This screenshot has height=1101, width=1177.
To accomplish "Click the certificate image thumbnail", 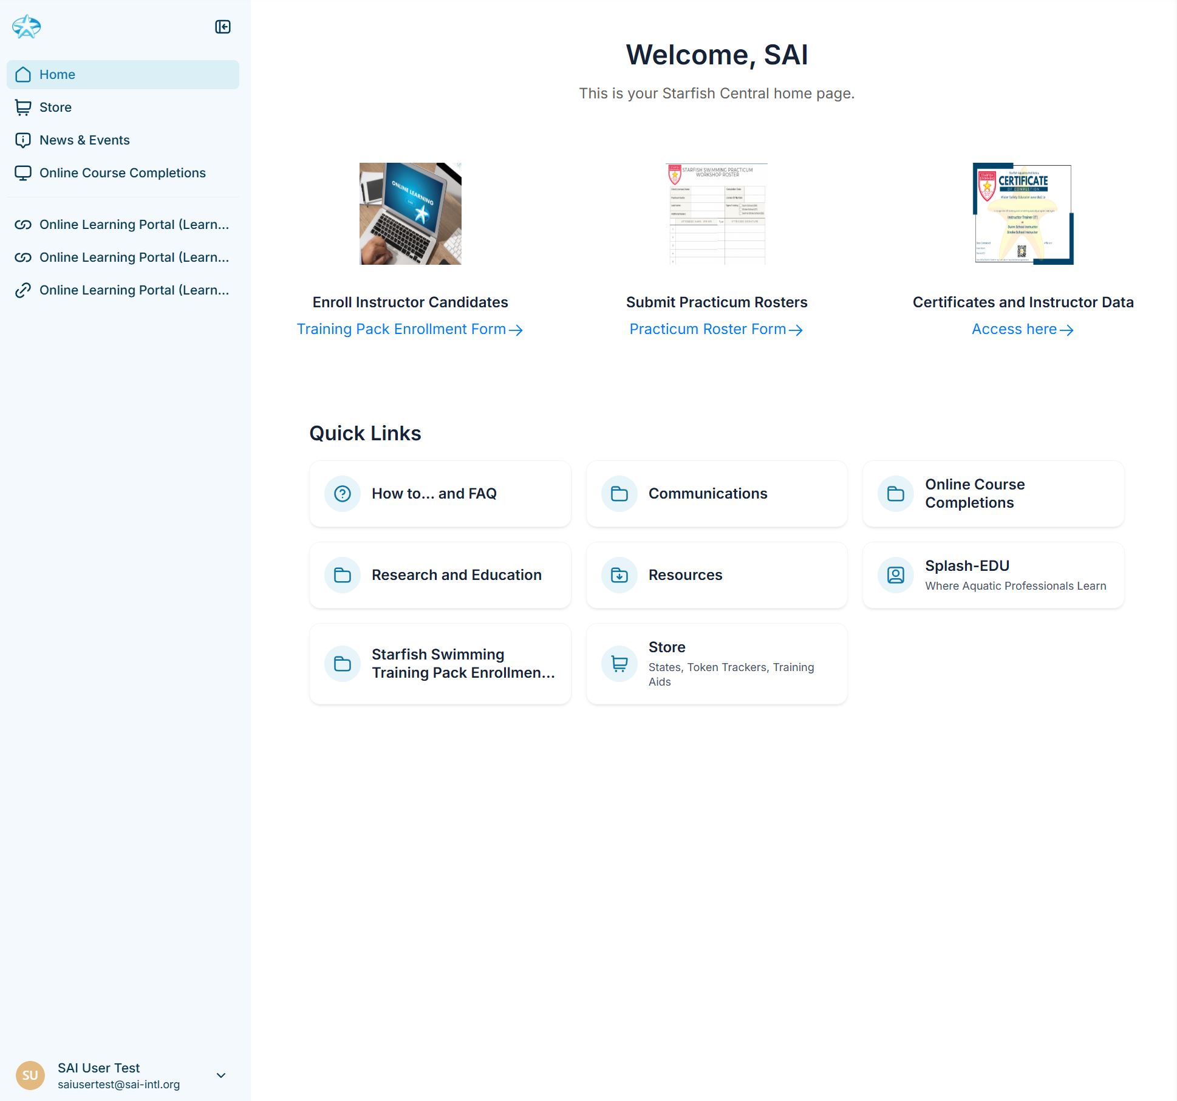I will [x=1023, y=214].
